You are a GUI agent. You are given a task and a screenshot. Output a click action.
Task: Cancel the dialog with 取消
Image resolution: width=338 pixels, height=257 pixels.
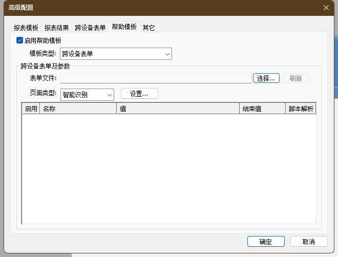tap(308, 242)
